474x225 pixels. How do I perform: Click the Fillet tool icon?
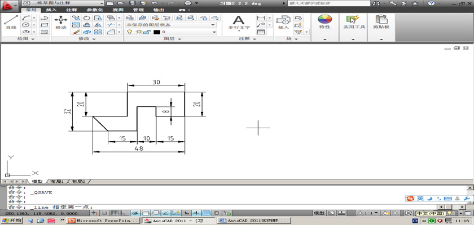pyautogui.click(x=111, y=31)
